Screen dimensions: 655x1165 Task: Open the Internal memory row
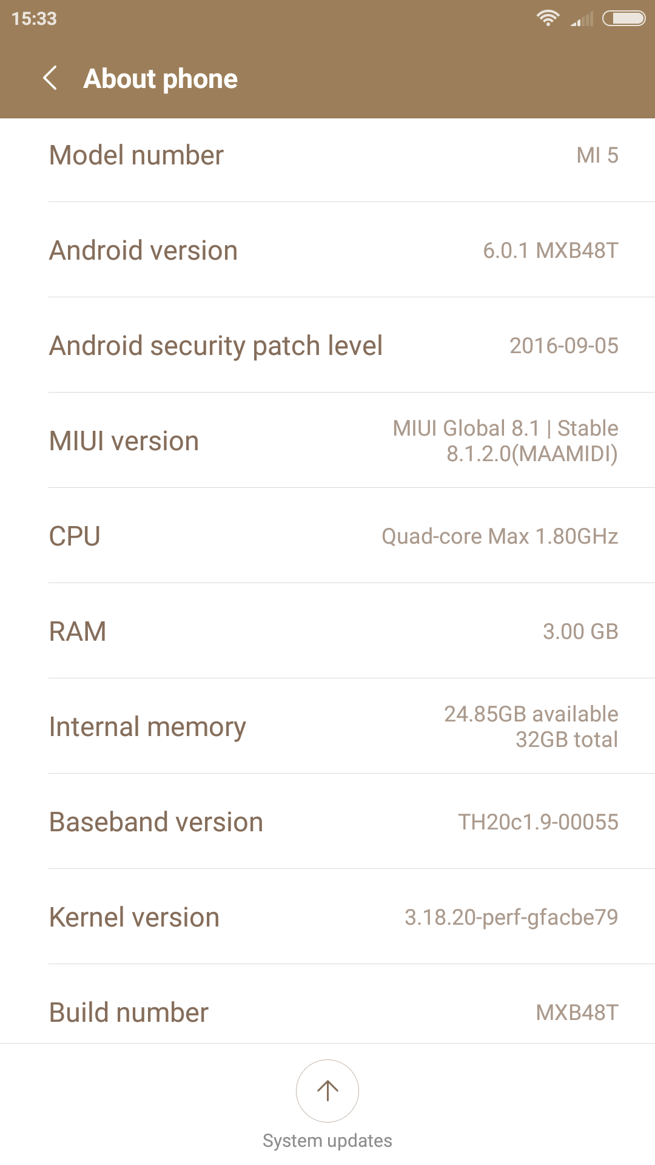pos(327,727)
